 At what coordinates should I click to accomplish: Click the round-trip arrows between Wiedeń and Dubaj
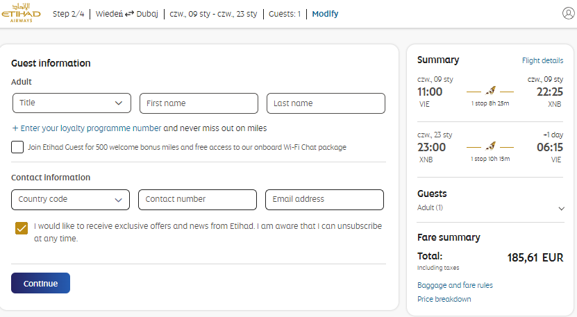[x=130, y=14]
